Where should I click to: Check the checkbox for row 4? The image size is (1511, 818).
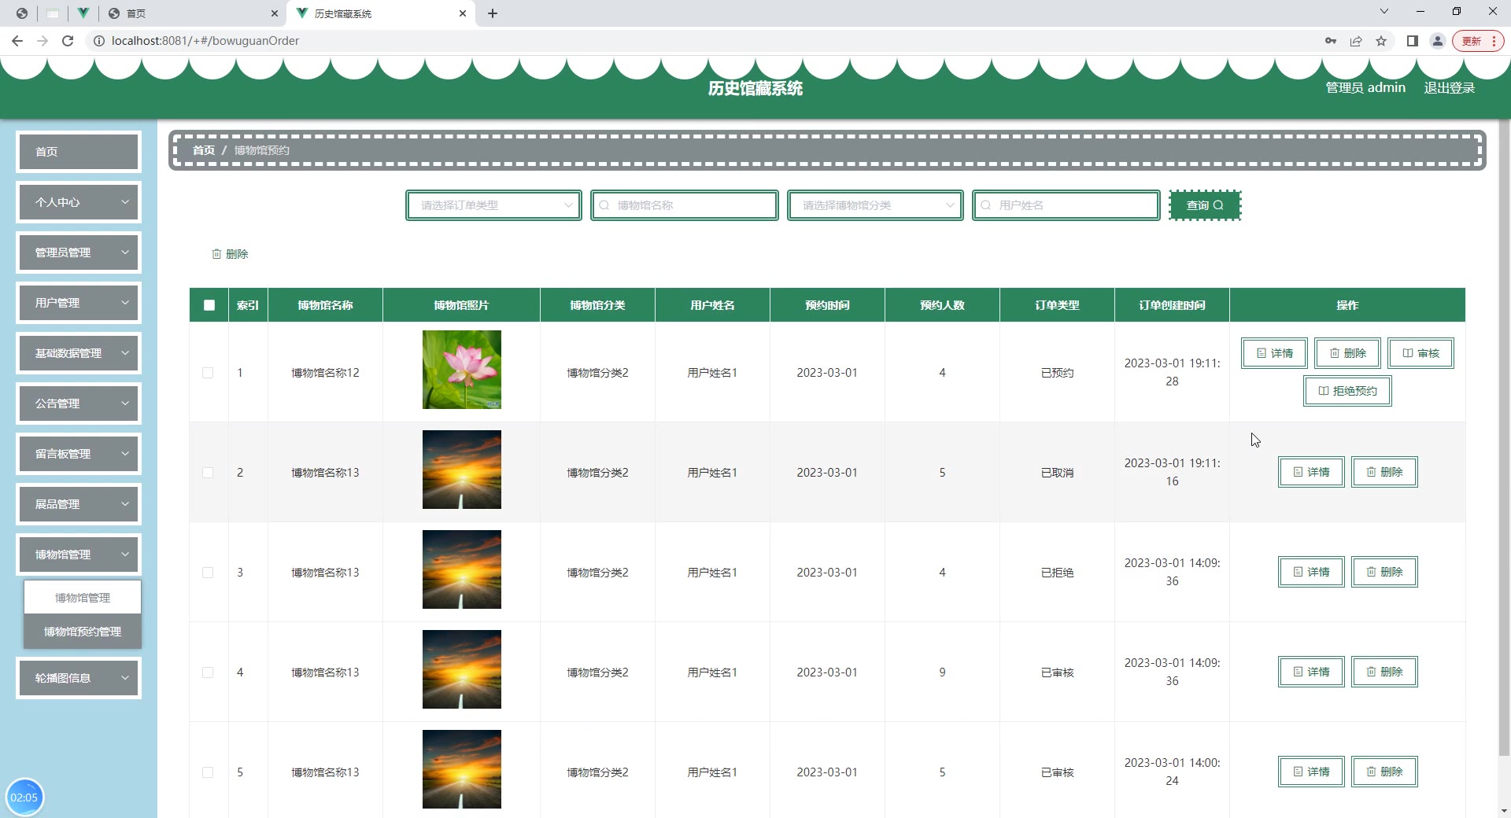[x=208, y=672]
